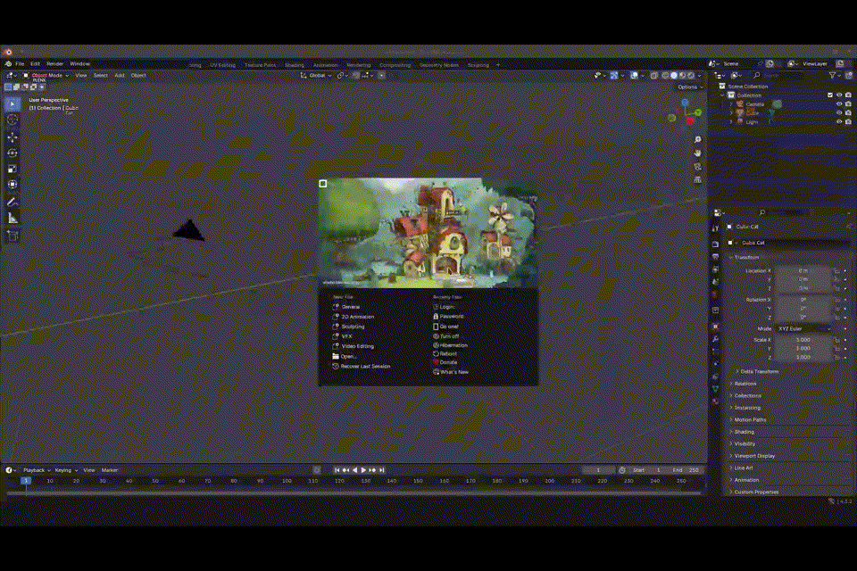The image size is (857, 571).
Task: Choose the Select Box tool
Action: [12, 103]
